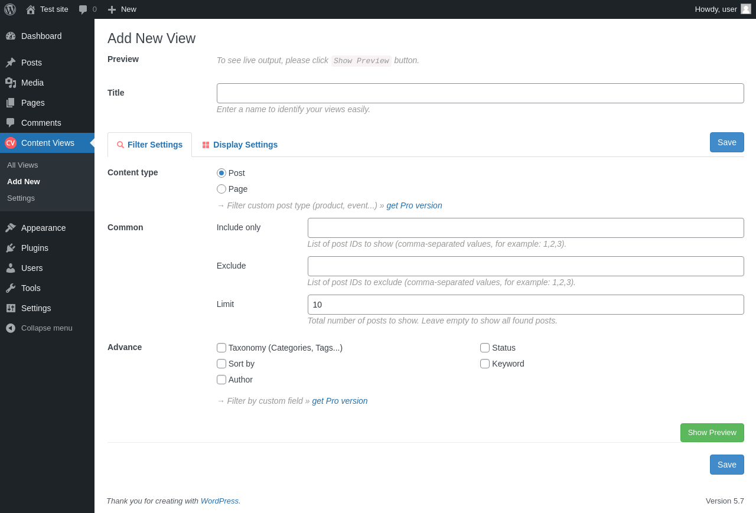The width and height of the screenshot is (756, 513).
Task: Click the green Show Preview button
Action: pyautogui.click(x=712, y=433)
